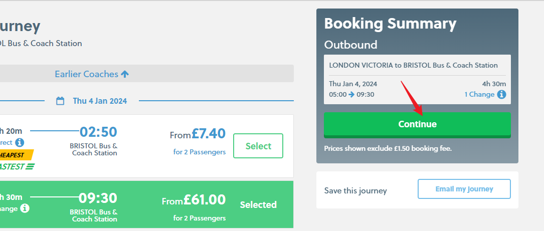This screenshot has width=544, height=231.
Task: Click the 02:50 arrival time
Action: click(x=98, y=132)
